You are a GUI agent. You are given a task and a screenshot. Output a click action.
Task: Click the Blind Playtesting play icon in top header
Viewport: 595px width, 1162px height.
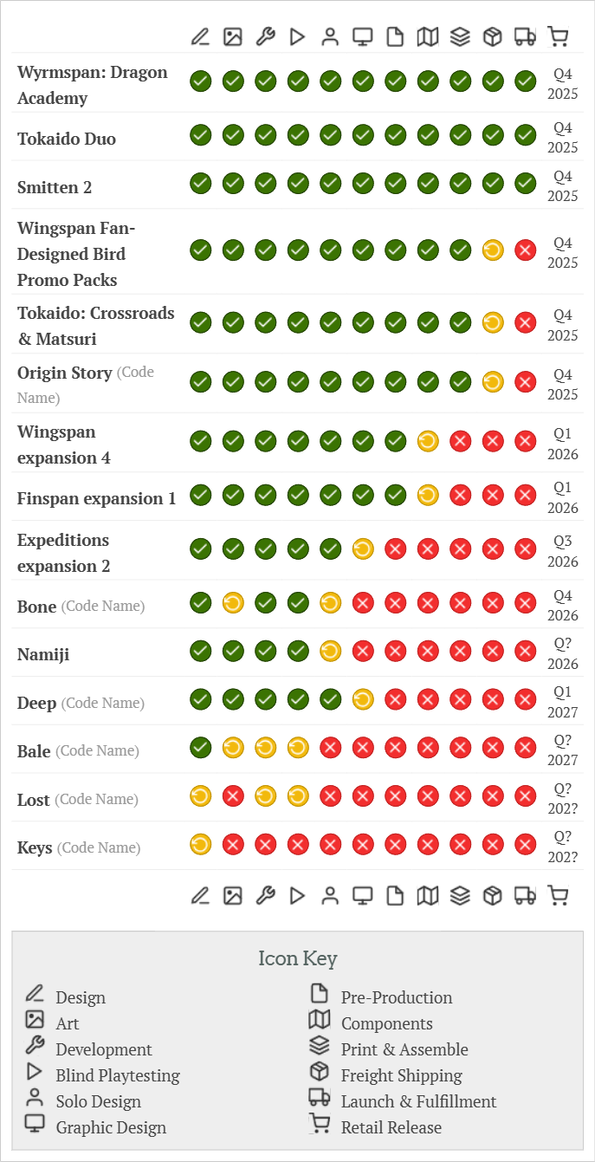click(x=298, y=36)
